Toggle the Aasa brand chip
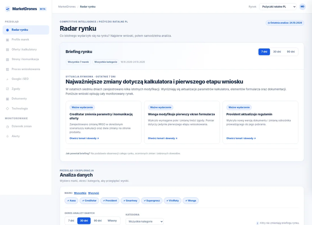 click(x=71, y=201)
